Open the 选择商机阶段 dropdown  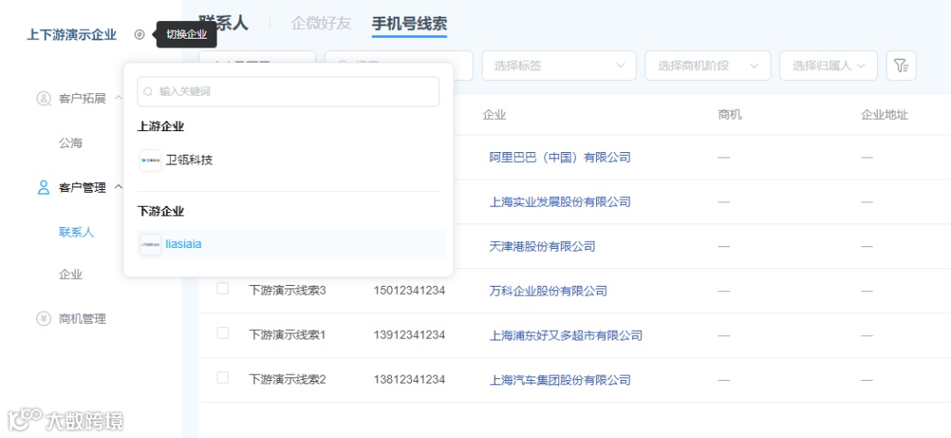pos(708,65)
